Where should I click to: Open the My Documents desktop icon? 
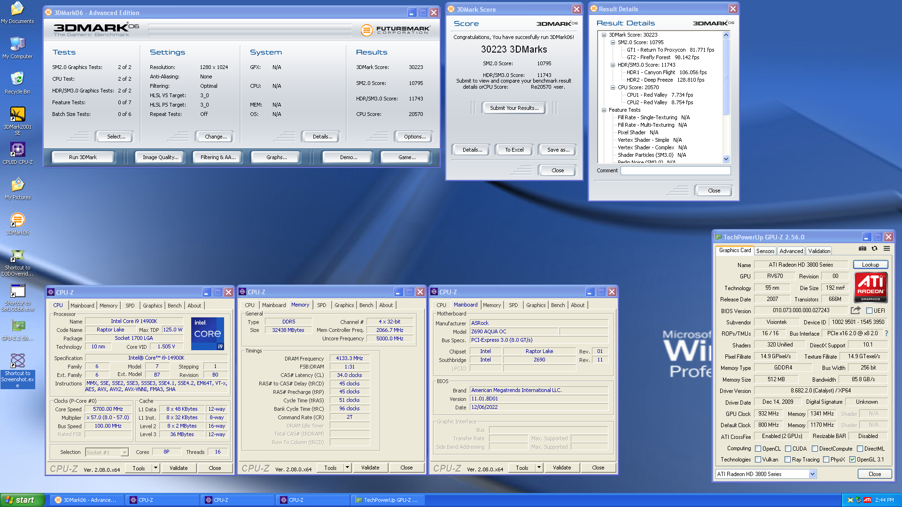pyautogui.click(x=17, y=13)
